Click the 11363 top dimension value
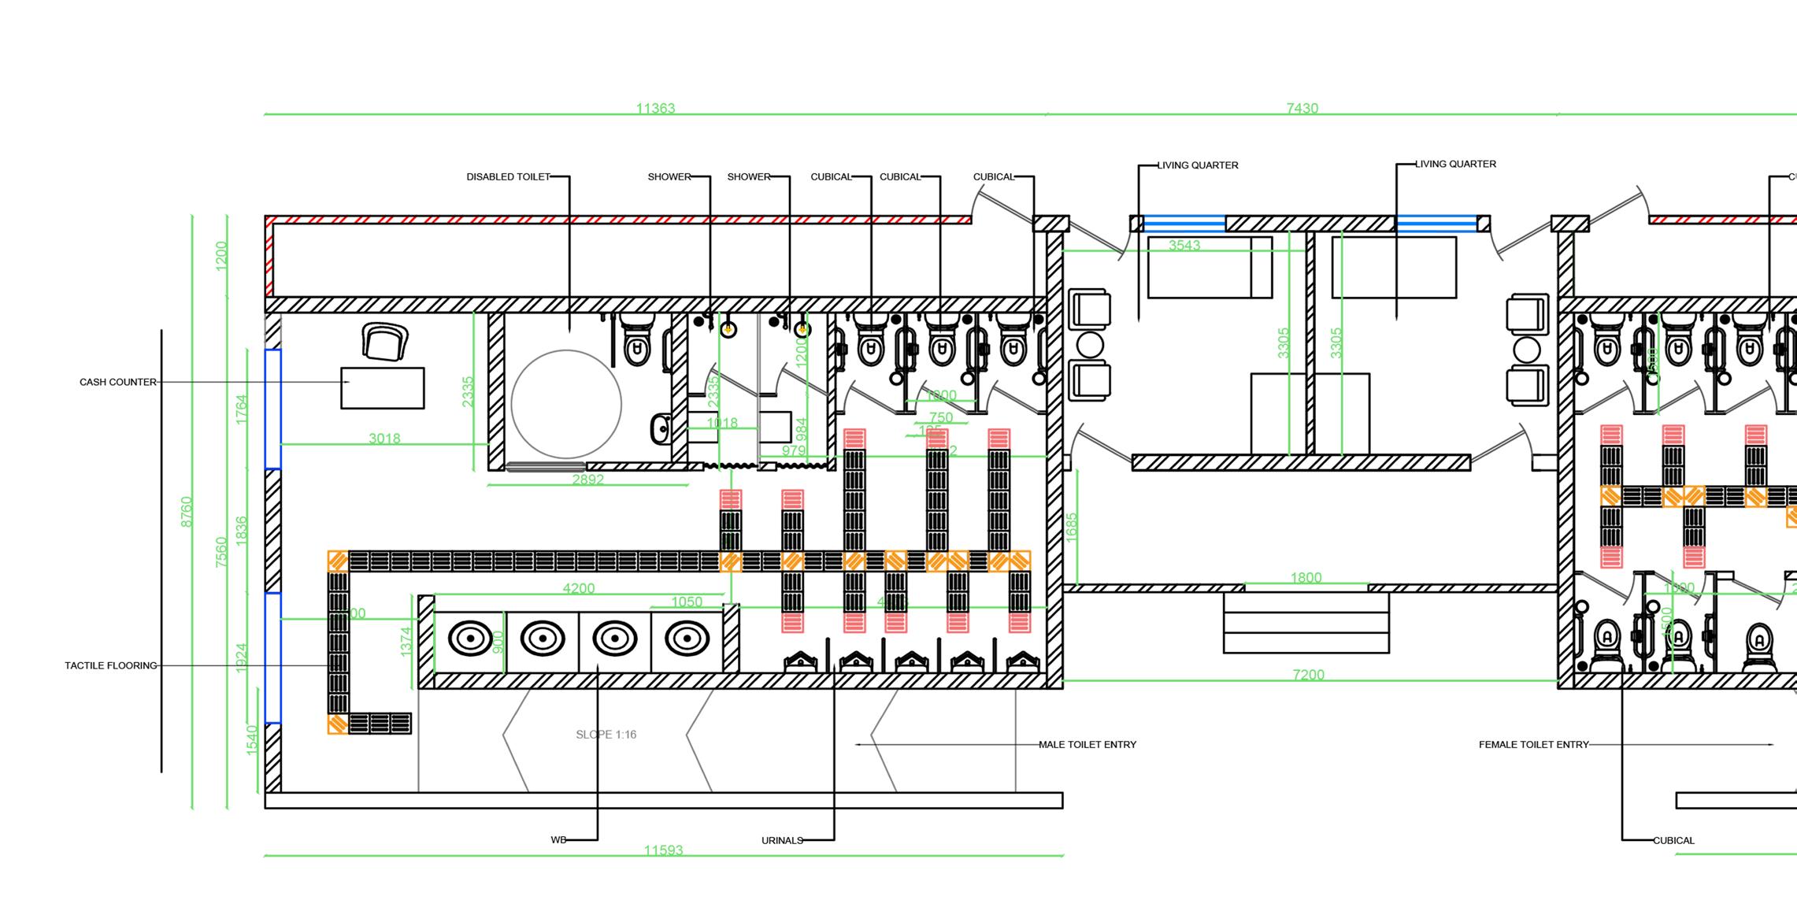 (655, 108)
